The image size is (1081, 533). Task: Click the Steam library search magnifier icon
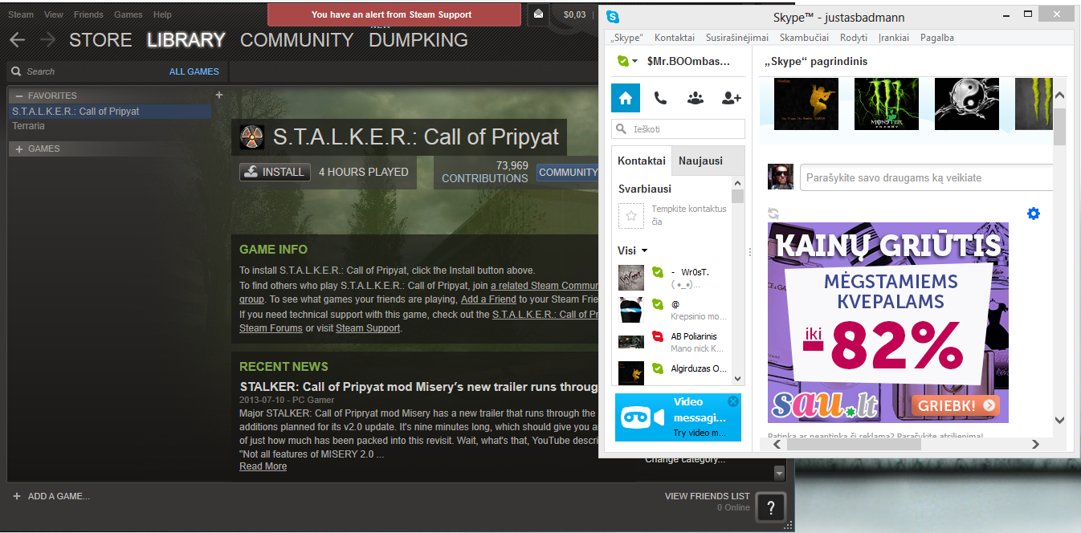(17, 71)
